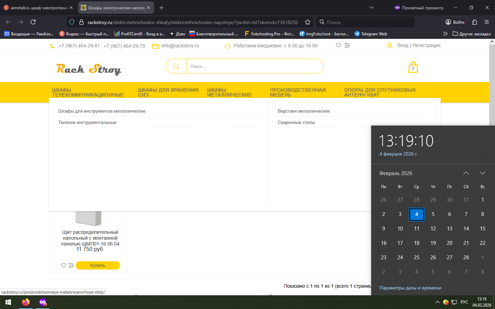Open the Шкафы для хранения СИЗ menu
The image size is (495, 309).
coord(168,92)
